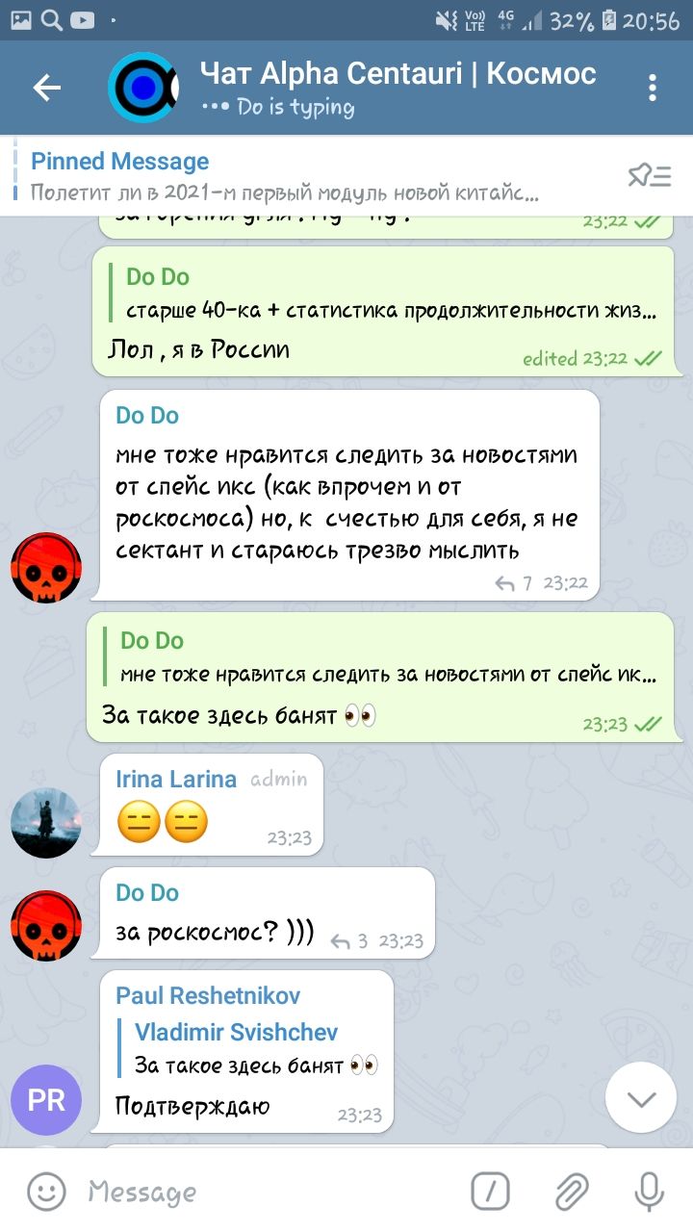
Task: Open the pinned messages list icon
Action: click(x=649, y=174)
